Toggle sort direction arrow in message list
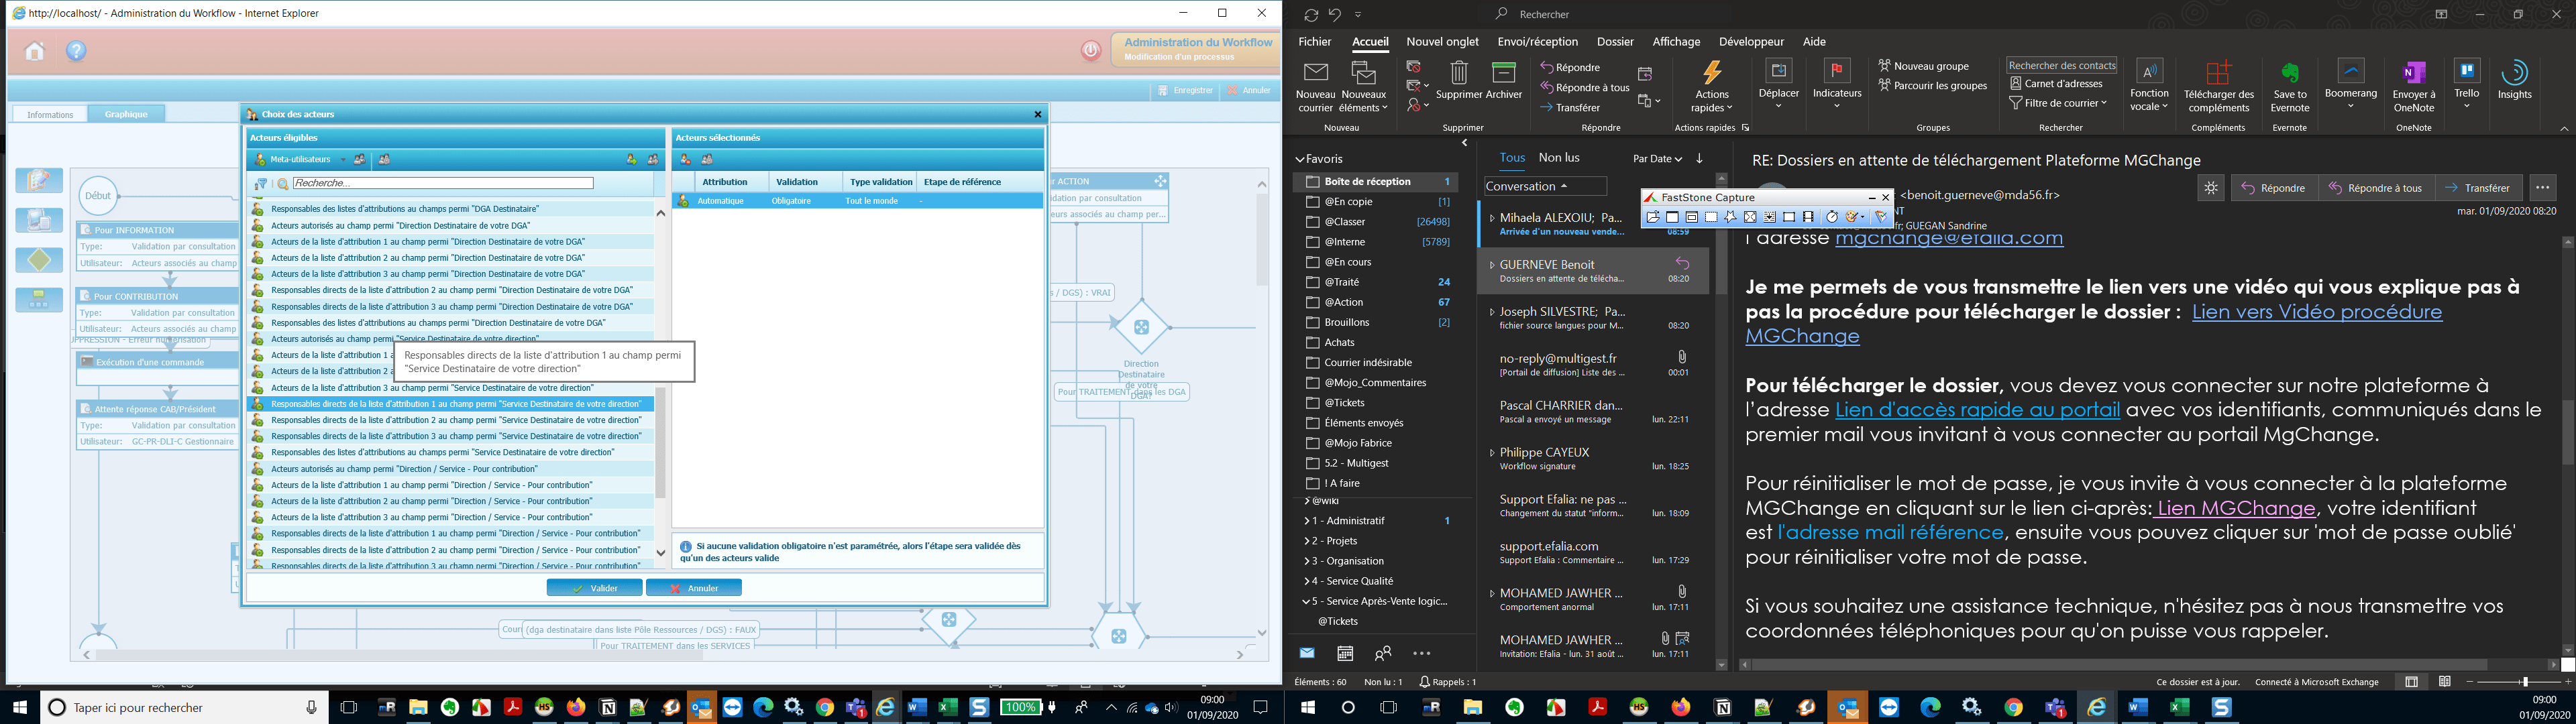The width and height of the screenshot is (2576, 724). [x=1699, y=158]
